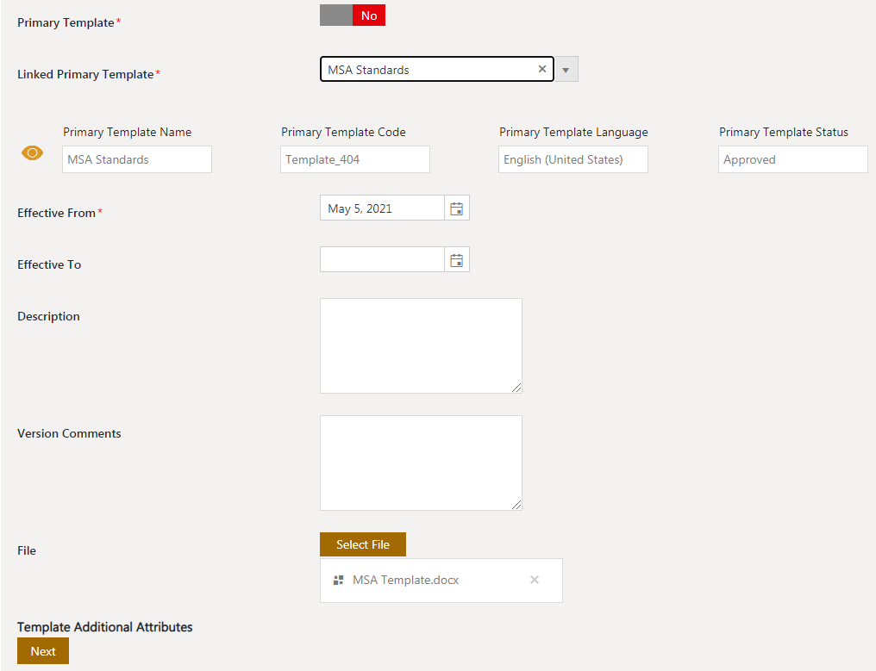Click the Primary Template Status field
Image resolution: width=876 pixels, height=671 pixels.
[792, 159]
